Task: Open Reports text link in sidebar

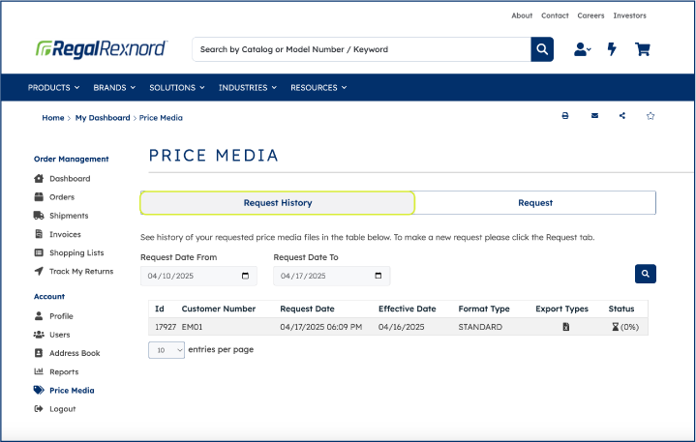Action: [64, 372]
